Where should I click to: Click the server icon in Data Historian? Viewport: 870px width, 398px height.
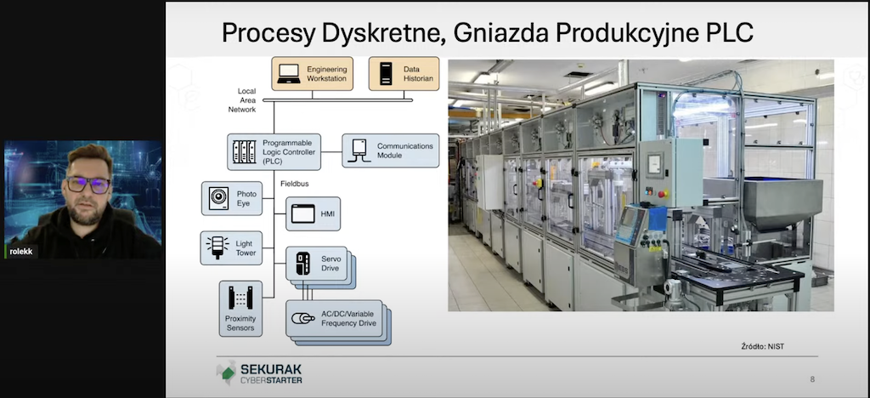coord(386,74)
